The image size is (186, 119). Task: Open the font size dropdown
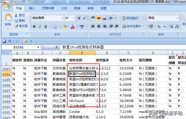[x=73, y=18]
